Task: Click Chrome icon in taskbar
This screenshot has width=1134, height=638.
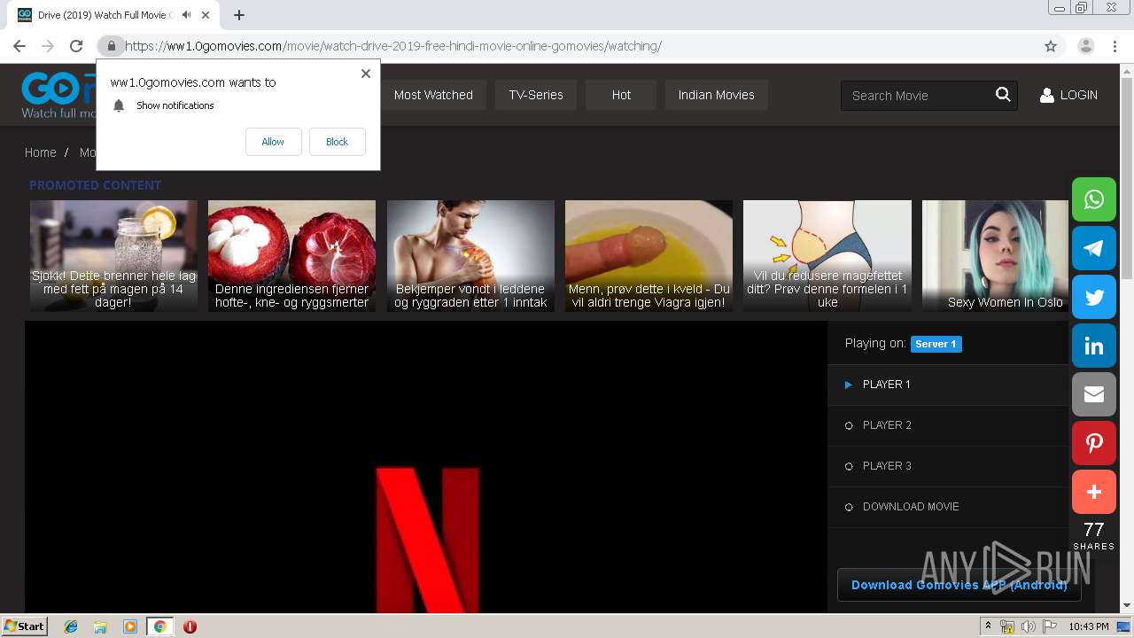Action: coord(159,626)
